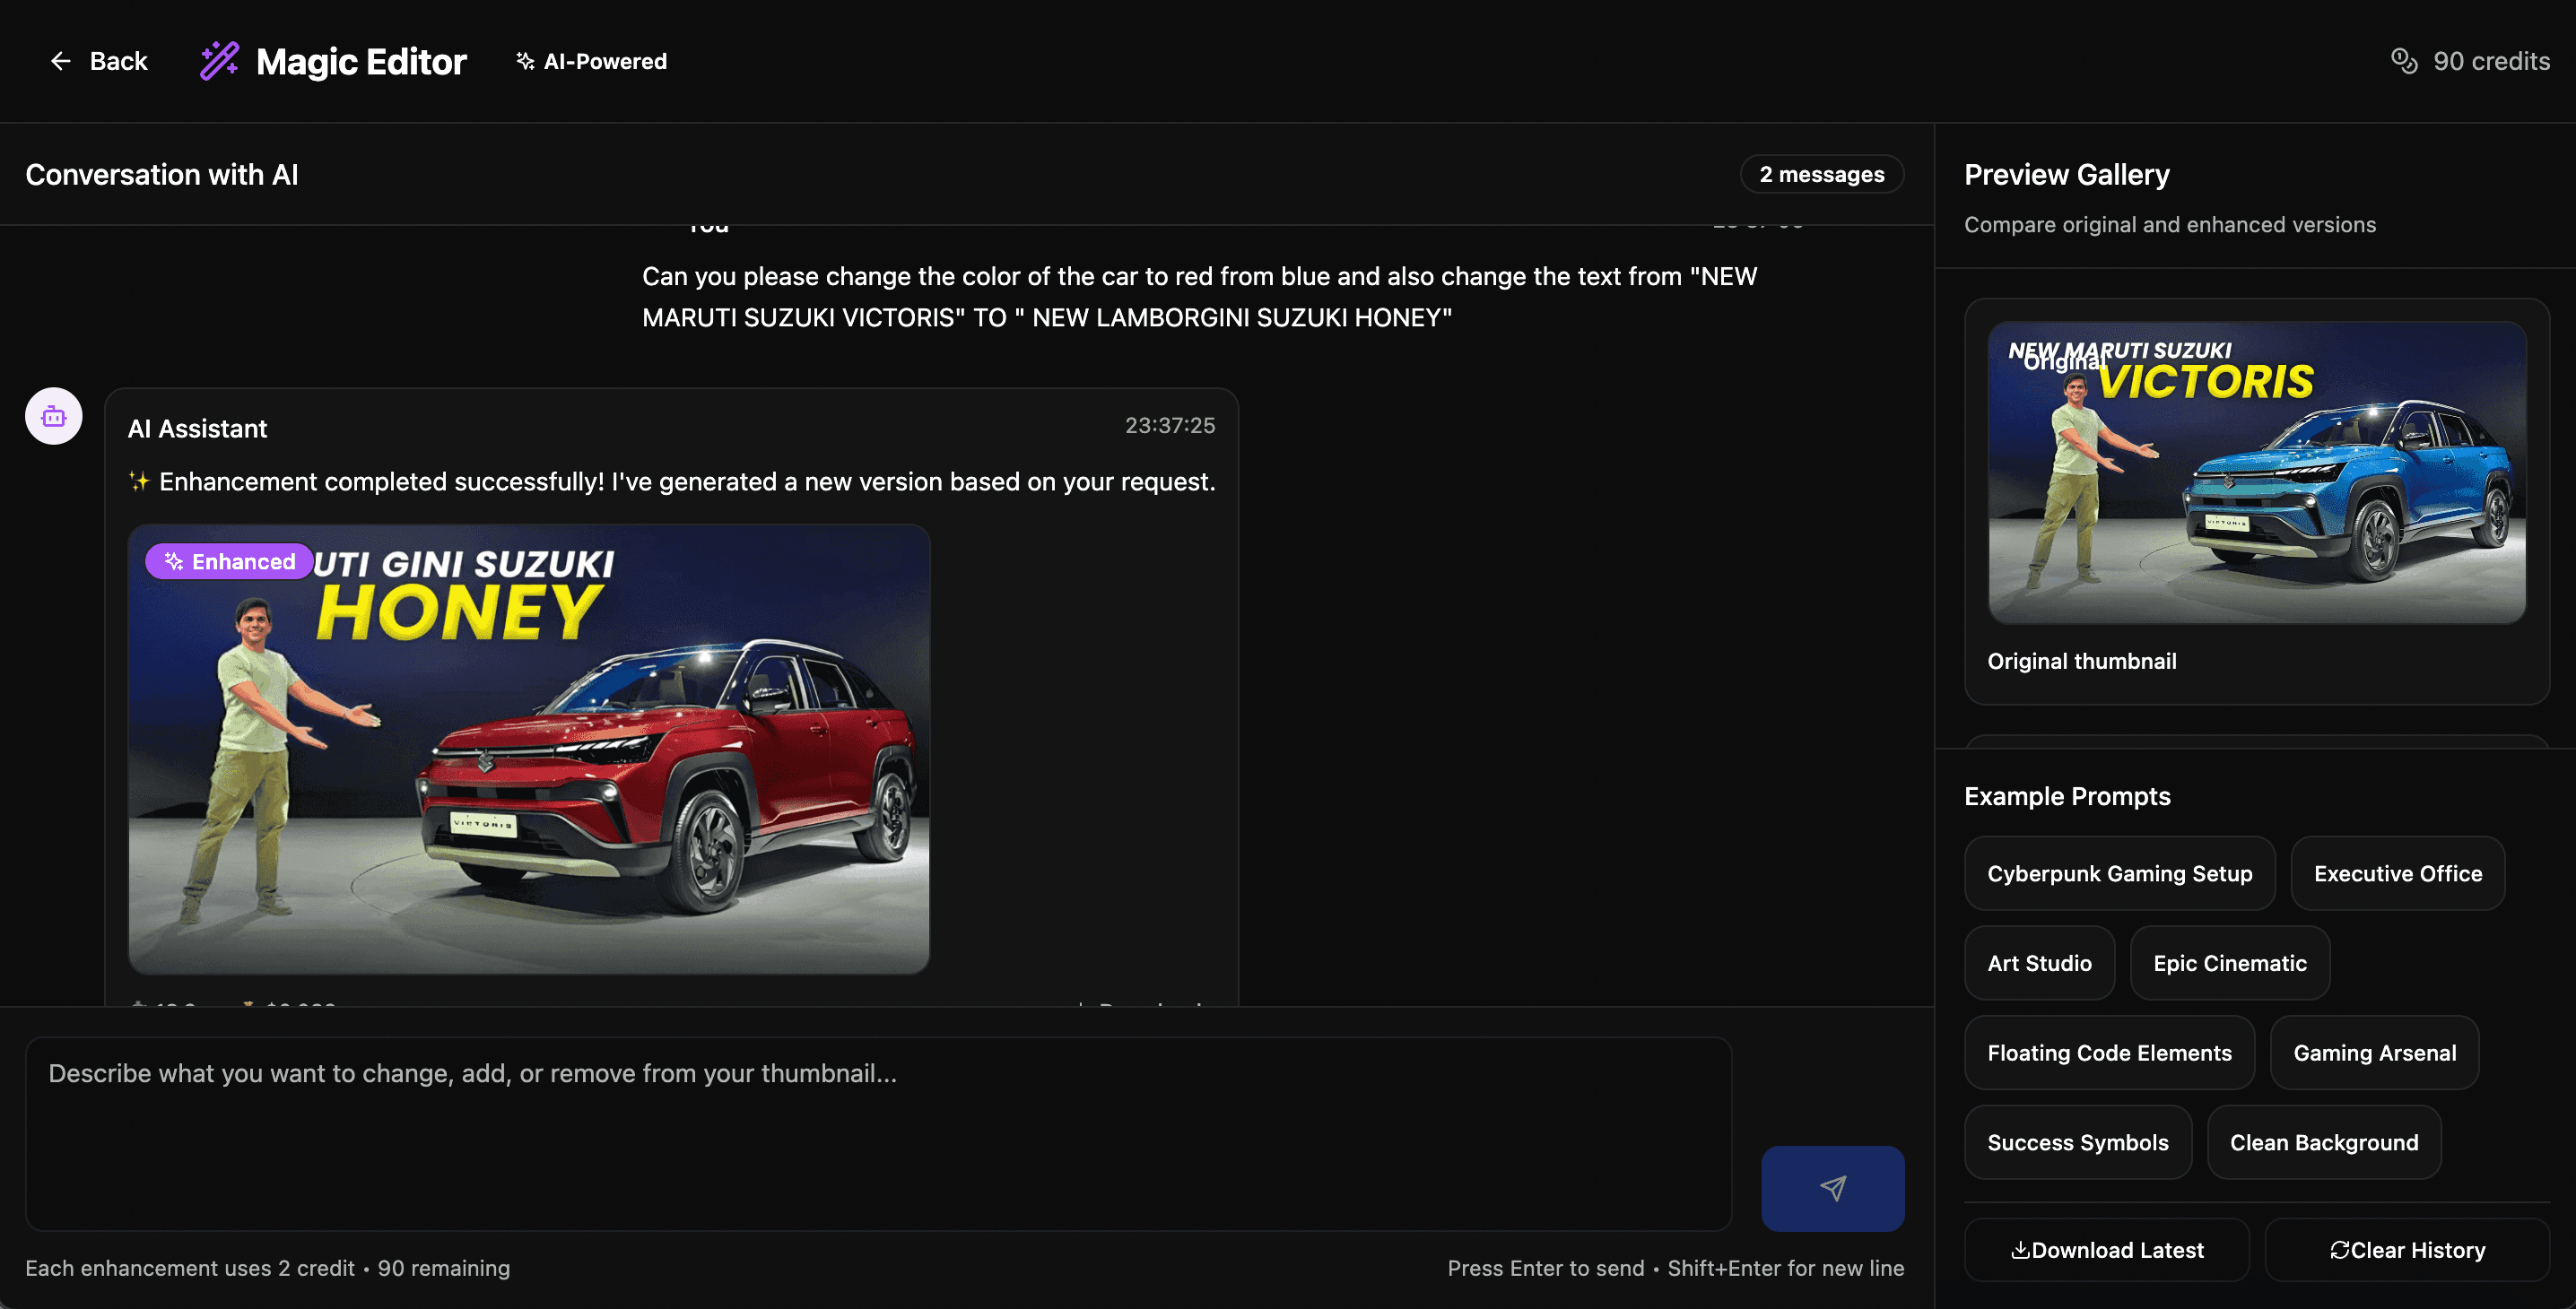Screen dimensions: 2576x1309
Task: Focus the thumbnail change description field
Action: pyautogui.click(x=878, y=1133)
